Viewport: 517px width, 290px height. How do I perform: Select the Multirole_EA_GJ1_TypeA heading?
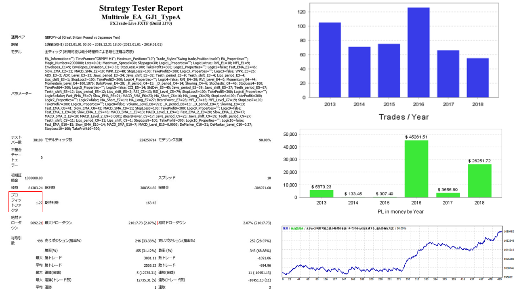(x=141, y=17)
